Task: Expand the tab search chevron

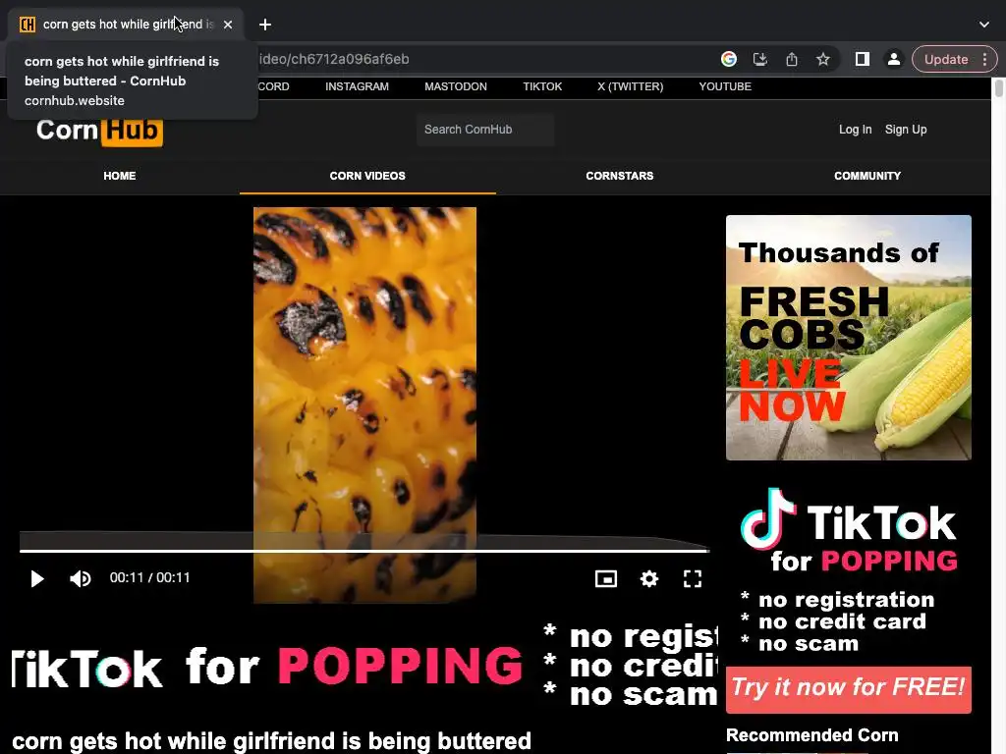Action: tap(984, 25)
